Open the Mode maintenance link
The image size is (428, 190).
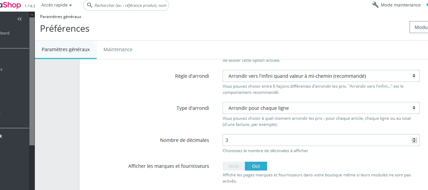[x=401, y=5]
